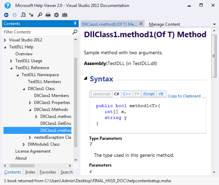
Task: Click the blue Help question mark icon
Action: (x=8, y=6)
